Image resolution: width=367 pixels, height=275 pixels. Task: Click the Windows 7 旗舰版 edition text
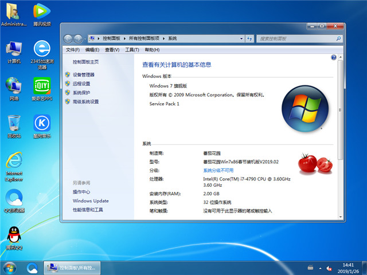168,86
